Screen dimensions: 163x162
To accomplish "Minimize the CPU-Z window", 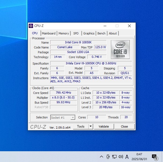I will pos(105,26).
